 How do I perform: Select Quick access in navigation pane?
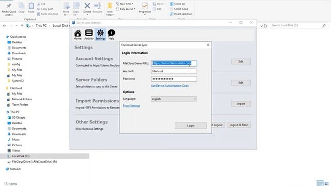click(17, 37)
